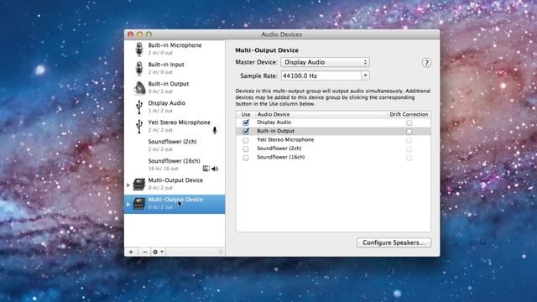This screenshot has width=537, height=302.
Task: Click Configure Speakers button
Action: 394,242
